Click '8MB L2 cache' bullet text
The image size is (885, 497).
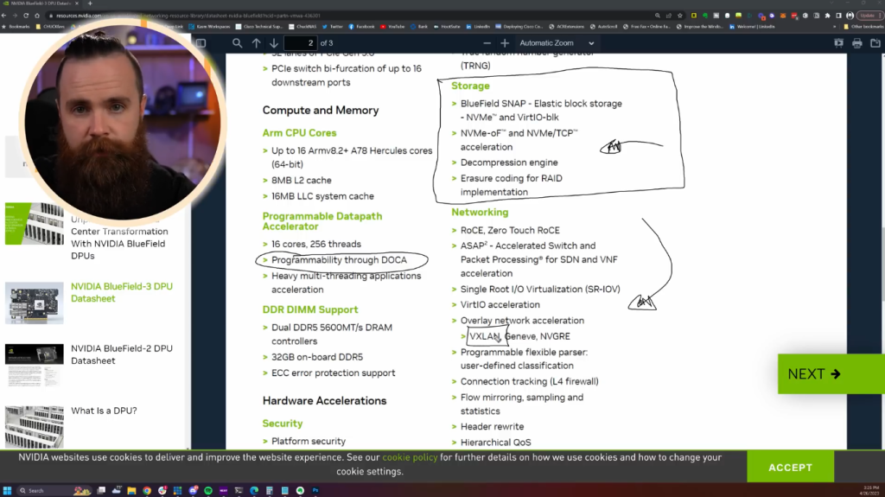click(x=302, y=180)
